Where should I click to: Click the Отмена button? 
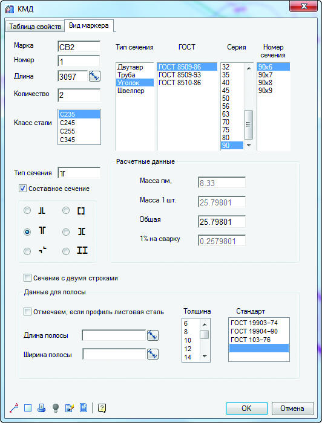tap(292, 408)
